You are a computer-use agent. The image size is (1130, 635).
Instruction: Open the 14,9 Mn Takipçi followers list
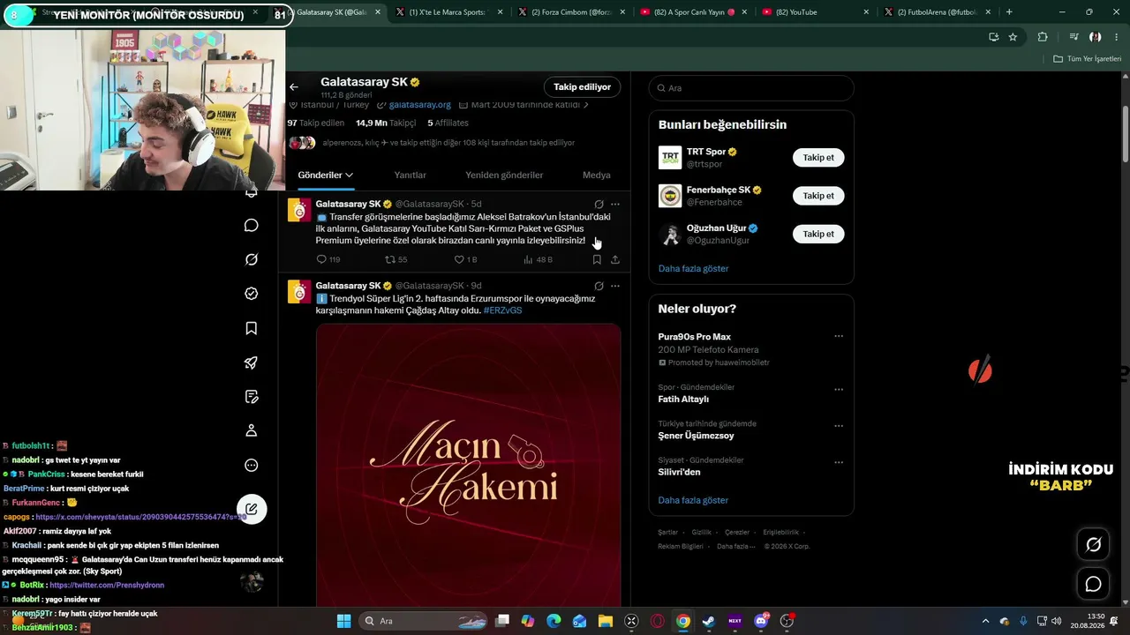coord(386,123)
